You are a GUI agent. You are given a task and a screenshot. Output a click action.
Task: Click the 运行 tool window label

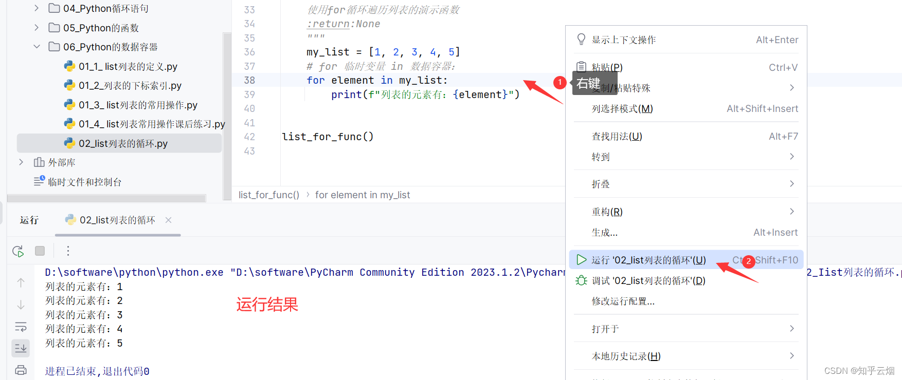(29, 220)
